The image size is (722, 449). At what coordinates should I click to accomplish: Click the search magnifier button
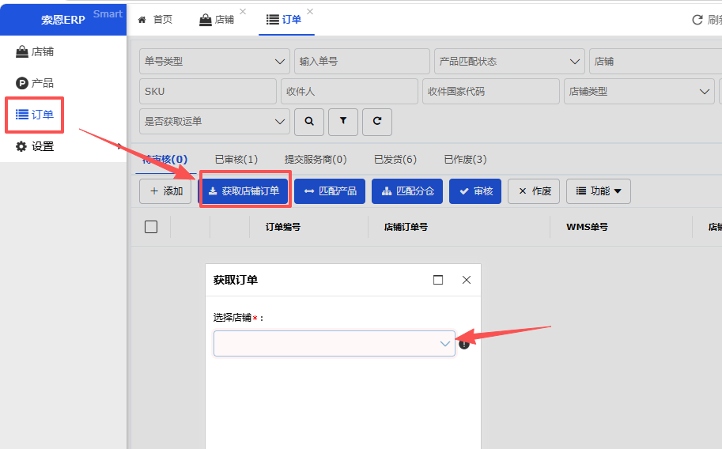click(309, 122)
